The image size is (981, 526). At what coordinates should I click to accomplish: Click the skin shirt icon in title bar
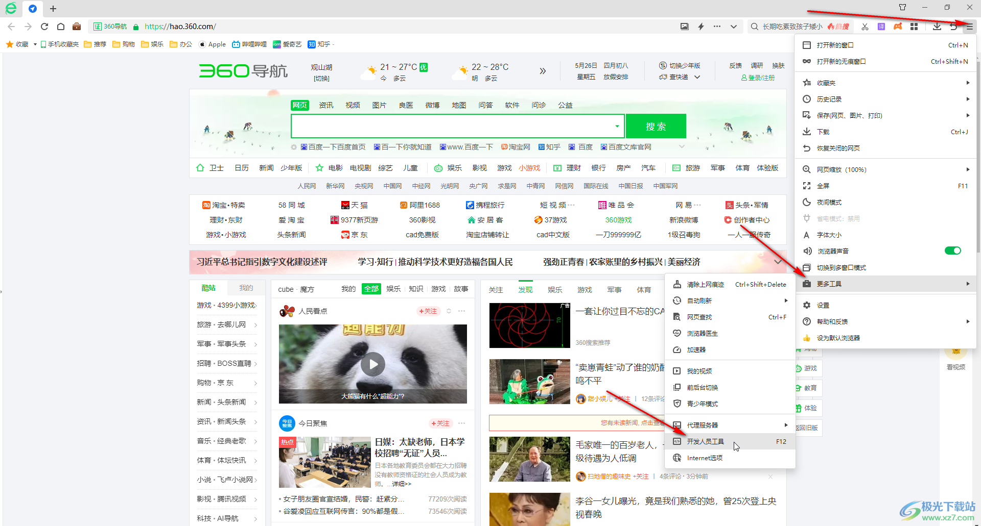[x=902, y=7]
